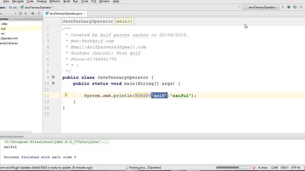Click the run gutter arrow on line 9
This screenshot has height=171, width=305.
click(x=53, y=77)
